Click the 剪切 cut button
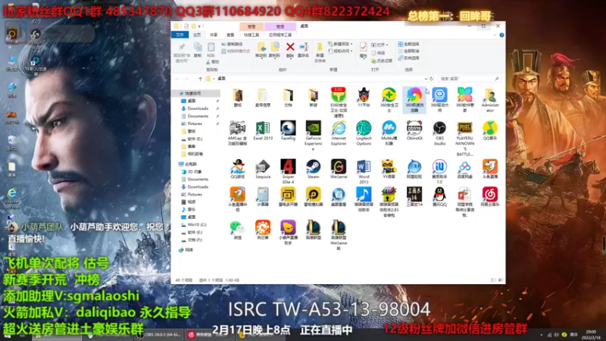Screen dimensions: 606x341 213,62
